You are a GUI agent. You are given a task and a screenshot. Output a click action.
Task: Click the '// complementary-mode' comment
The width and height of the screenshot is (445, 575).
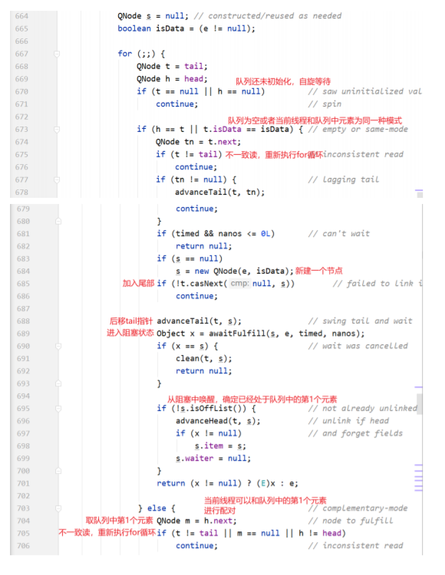pos(358,508)
